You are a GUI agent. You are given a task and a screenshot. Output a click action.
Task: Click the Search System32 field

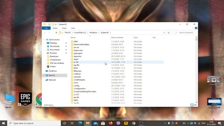pyautogui.click(x=184, y=33)
